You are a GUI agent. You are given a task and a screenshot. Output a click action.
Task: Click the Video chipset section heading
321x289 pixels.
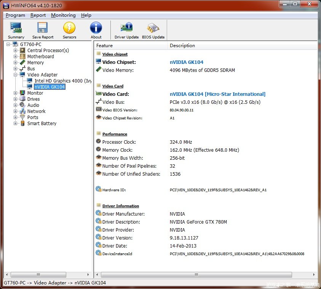[x=115, y=54]
